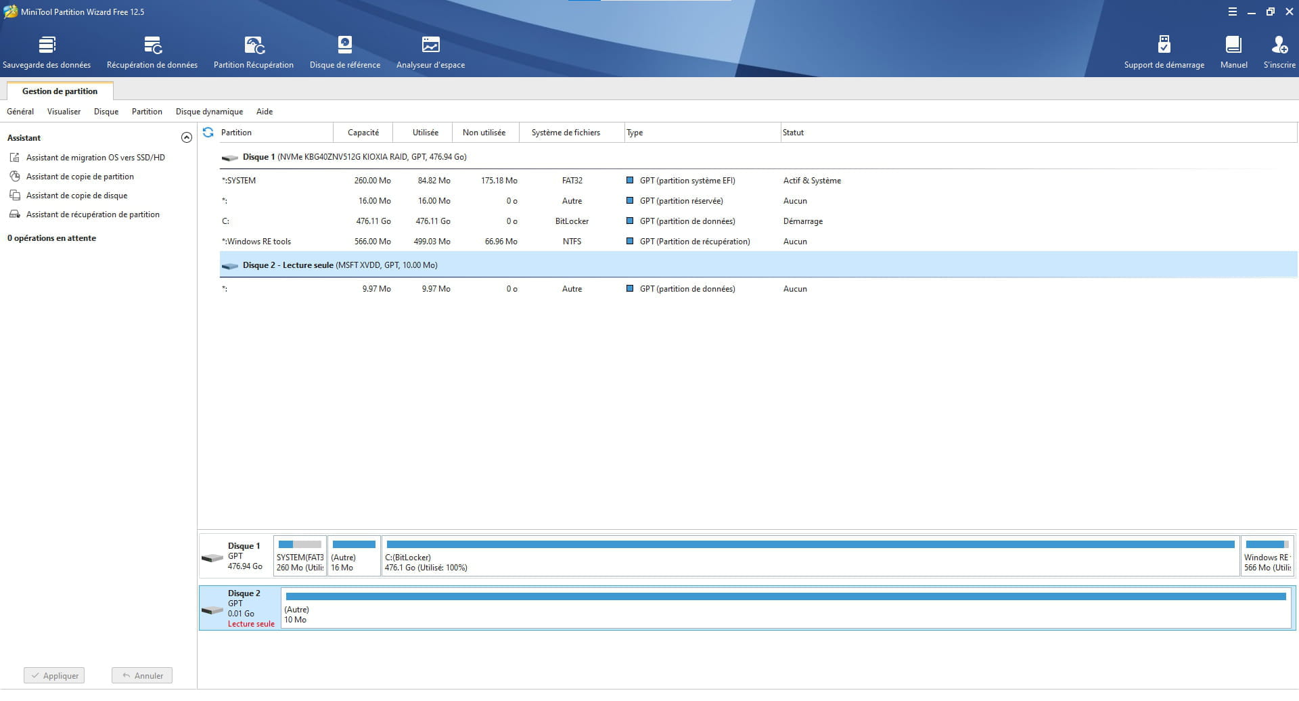Open the Disque dynamique menu
The width and height of the screenshot is (1299, 701).
209,112
